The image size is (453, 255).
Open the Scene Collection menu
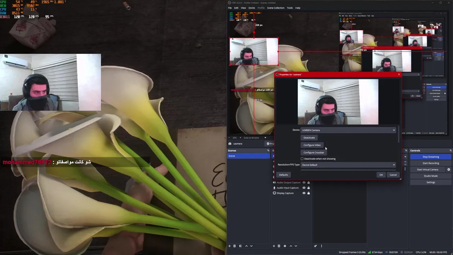[276, 8]
